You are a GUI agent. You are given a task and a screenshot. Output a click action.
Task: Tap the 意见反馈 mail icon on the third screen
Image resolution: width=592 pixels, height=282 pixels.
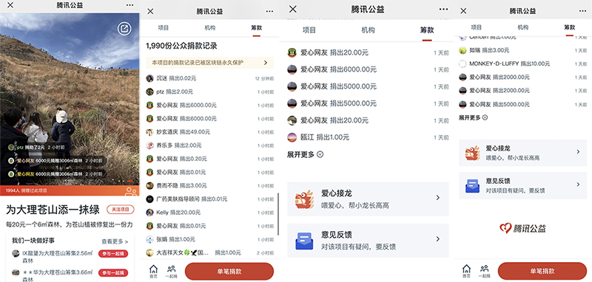point(304,241)
